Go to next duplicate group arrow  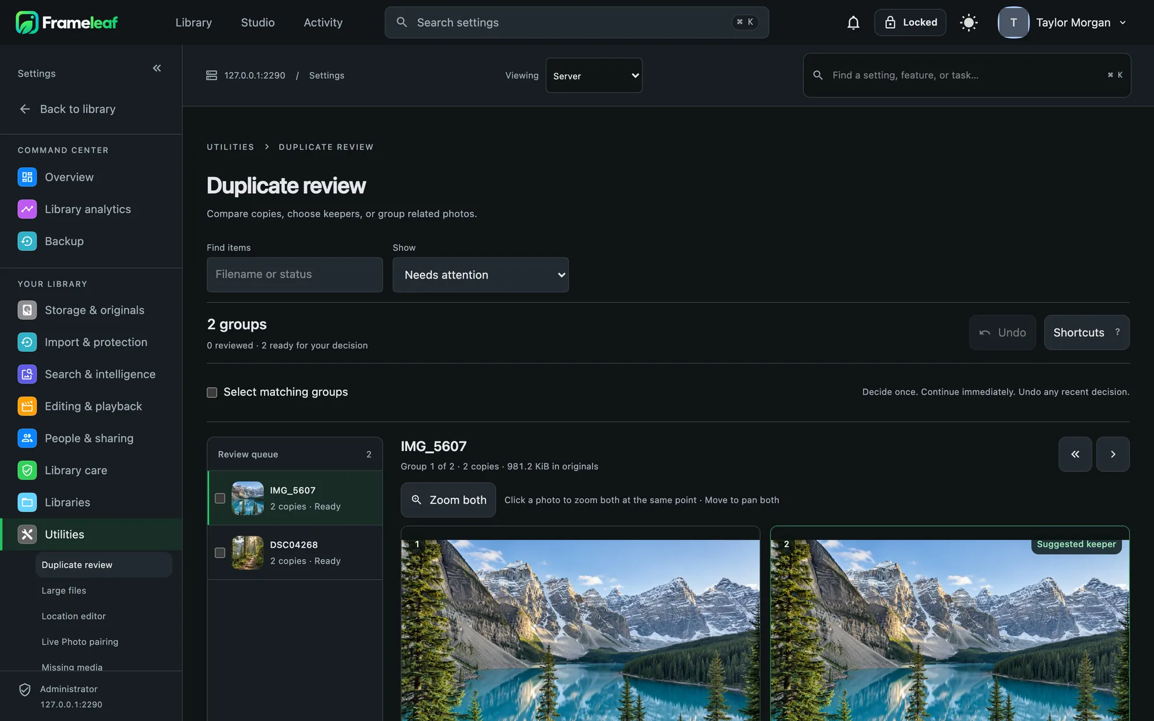1113,455
